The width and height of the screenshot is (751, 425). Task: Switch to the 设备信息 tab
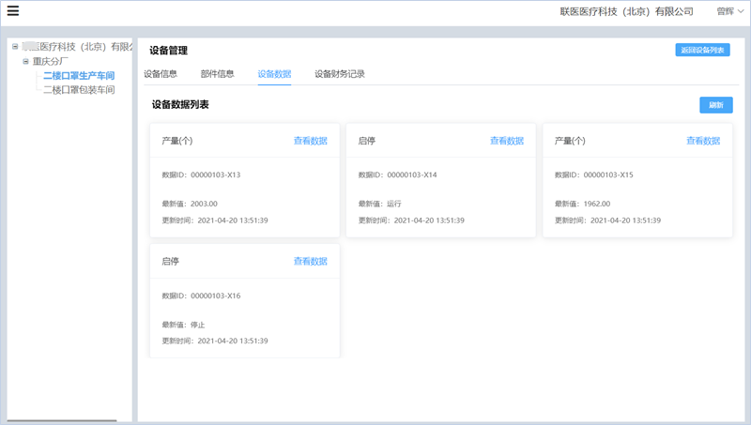click(x=161, y=73)
